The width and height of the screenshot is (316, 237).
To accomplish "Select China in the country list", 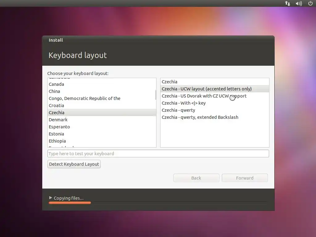I will tap(102, 91).
